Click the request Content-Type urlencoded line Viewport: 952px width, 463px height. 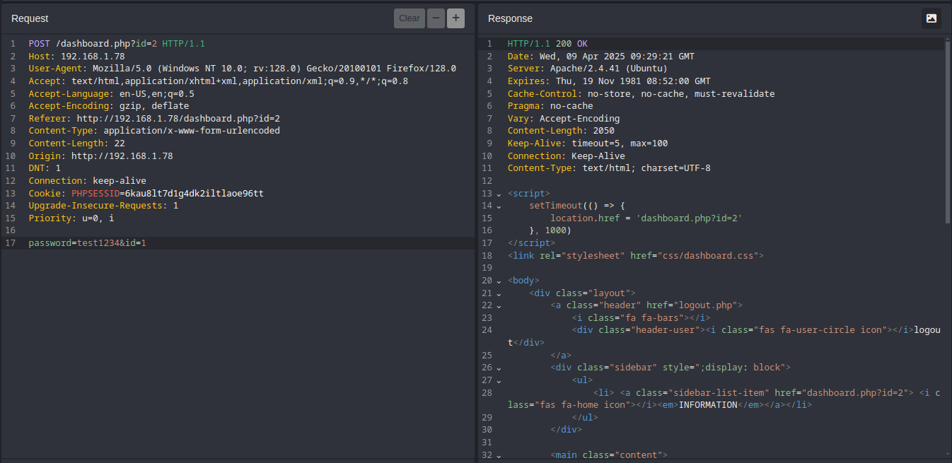[154, 131]
